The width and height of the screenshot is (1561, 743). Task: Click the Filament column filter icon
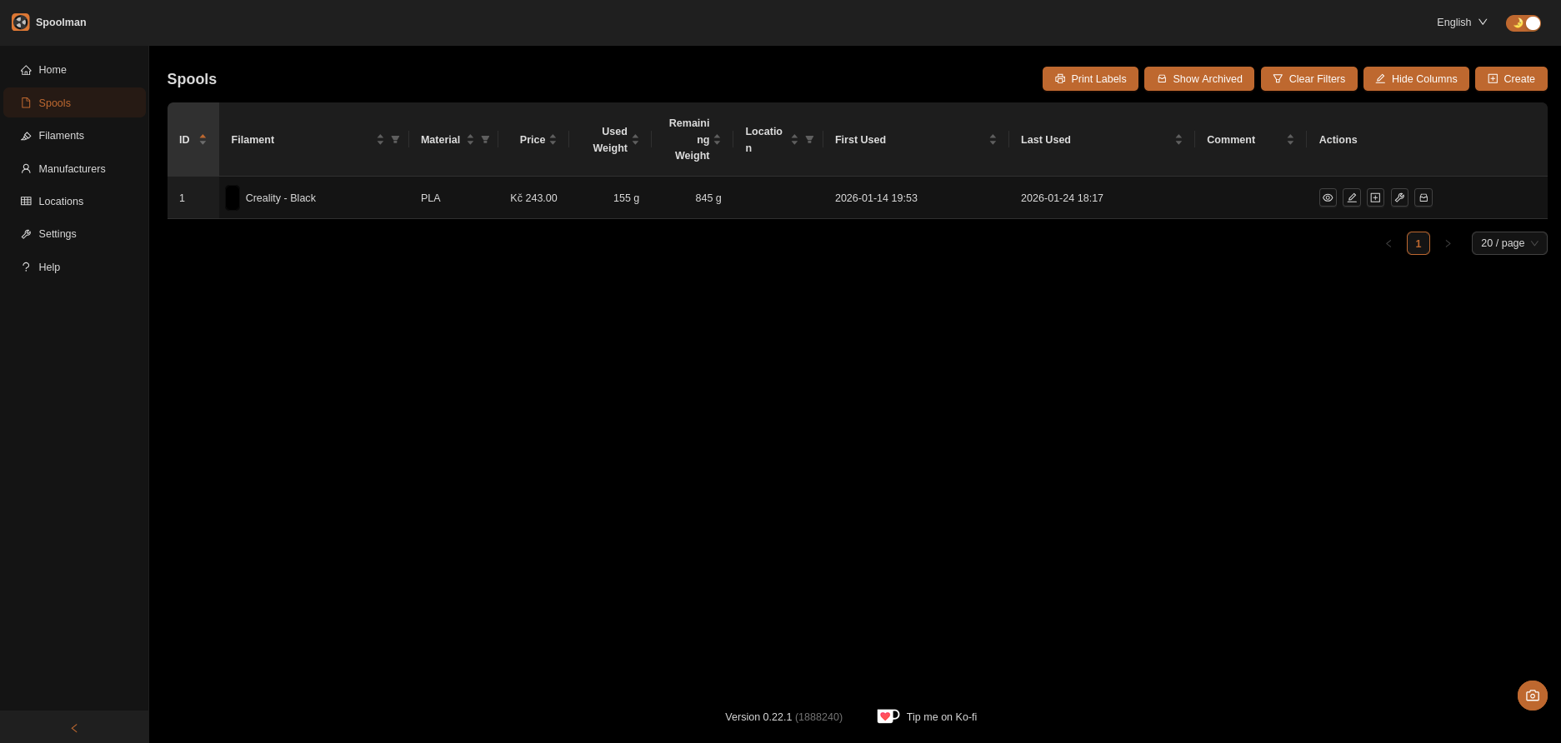(395, 140)
